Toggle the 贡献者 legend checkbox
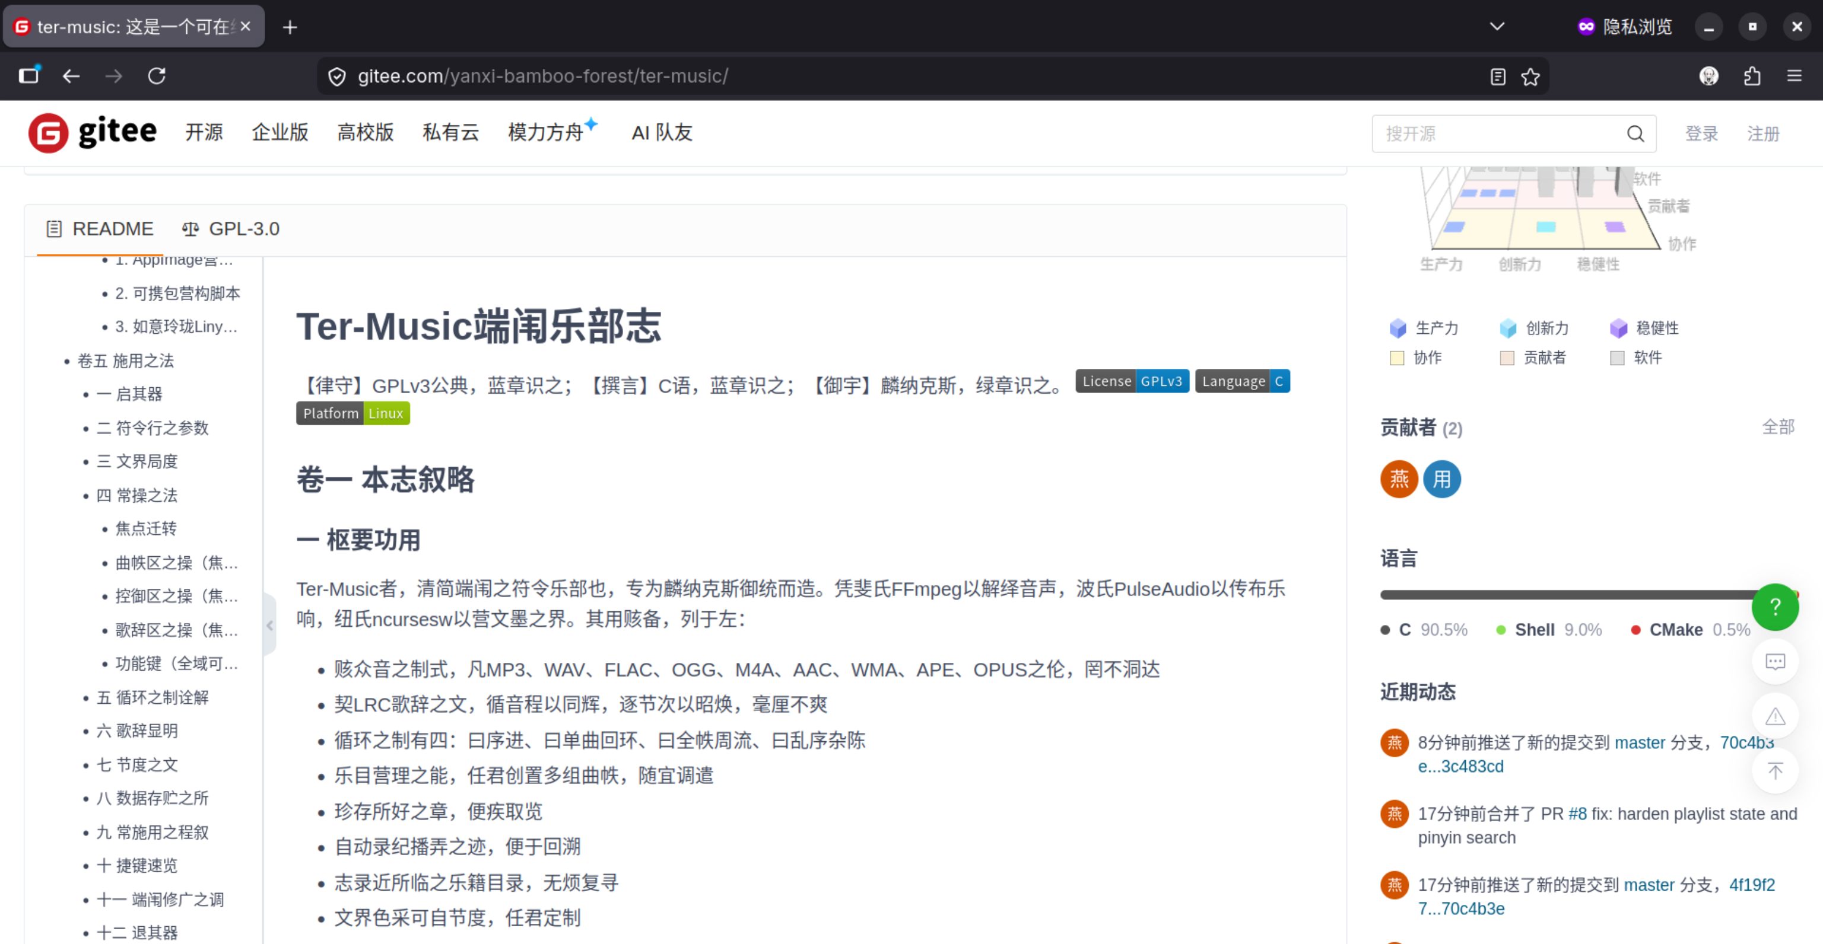The width and height of the screenshot is (1823, 944). click(x=1507, y=358)
